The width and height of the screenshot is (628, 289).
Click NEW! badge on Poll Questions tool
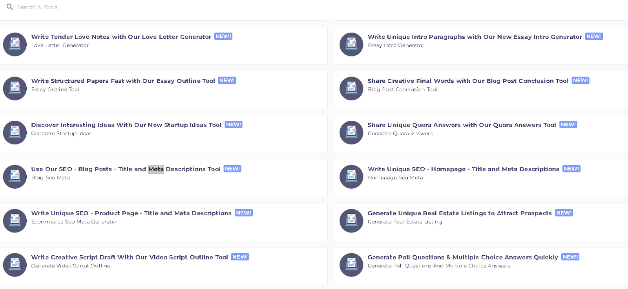click(x=570, y=257)
